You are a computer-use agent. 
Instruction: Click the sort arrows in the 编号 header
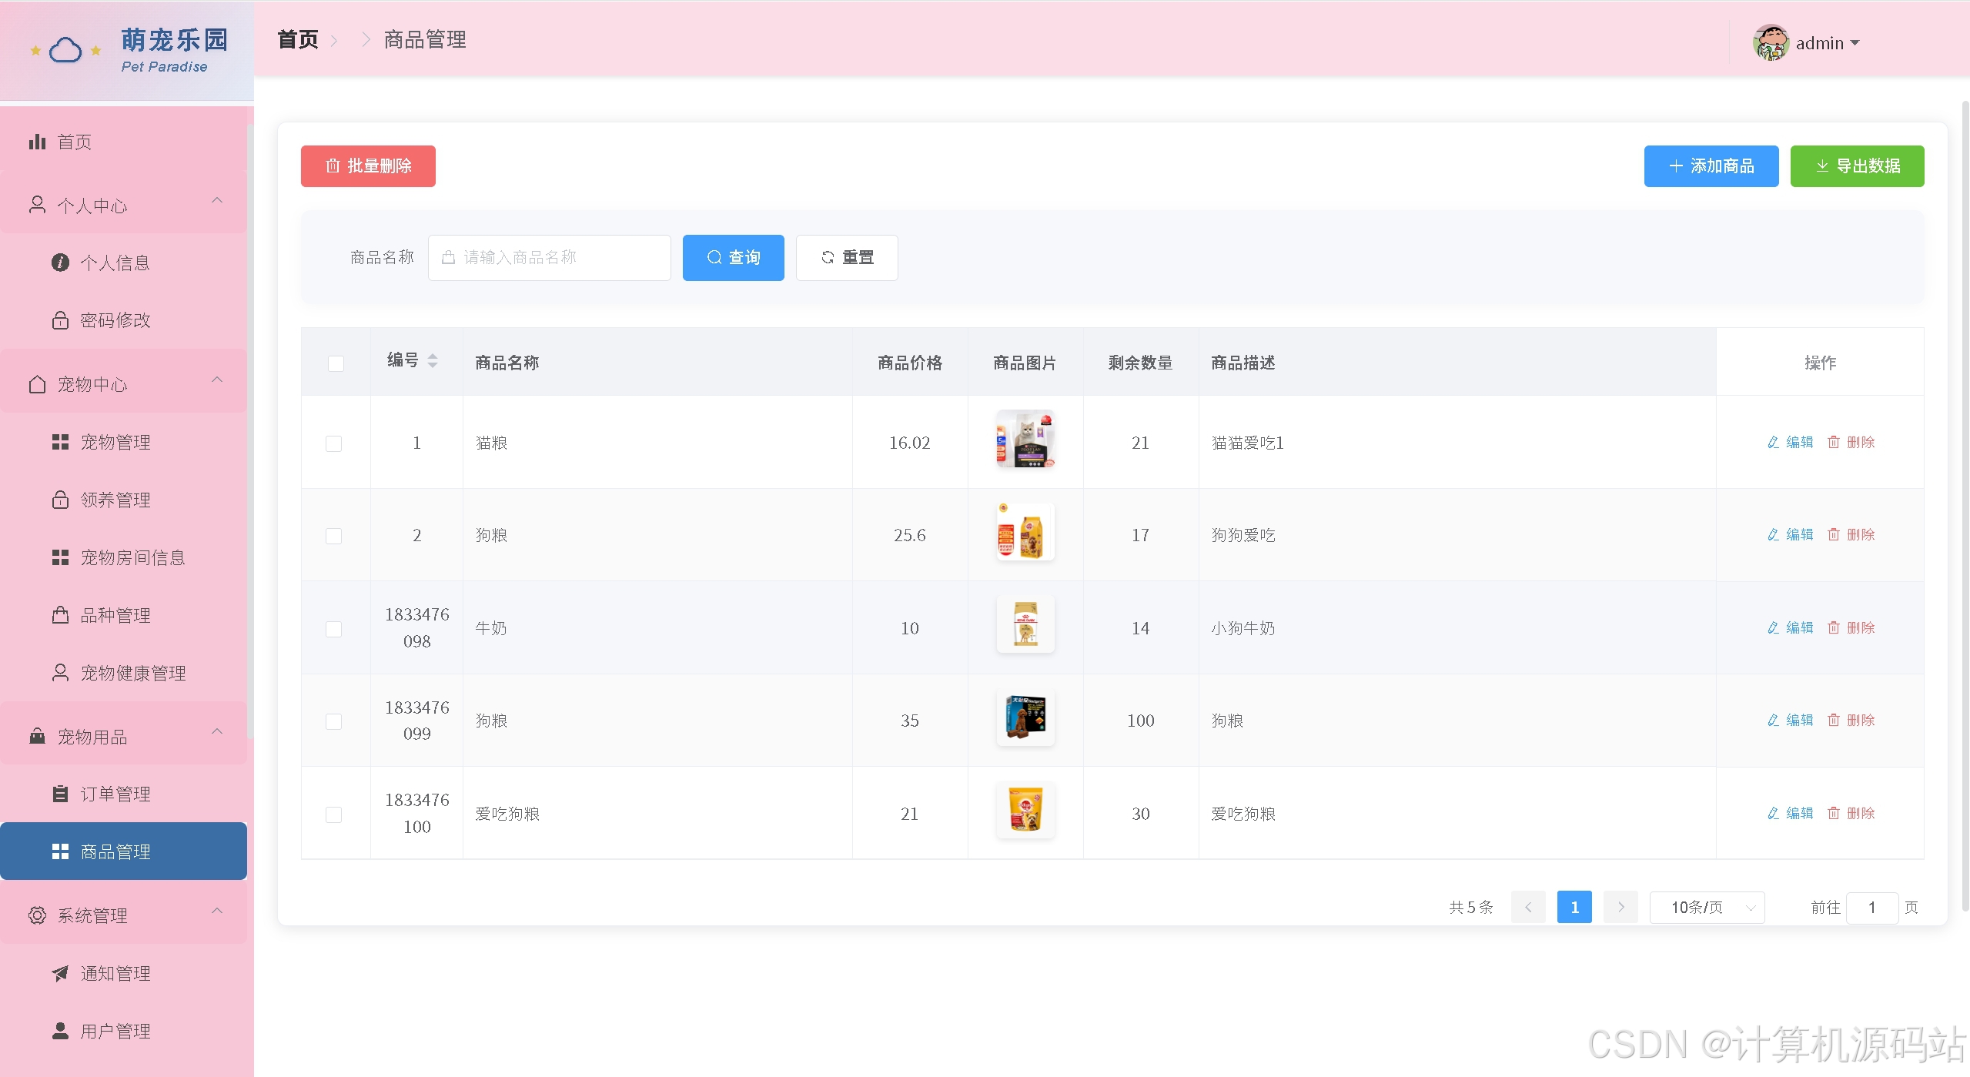[x=433, y=361]
